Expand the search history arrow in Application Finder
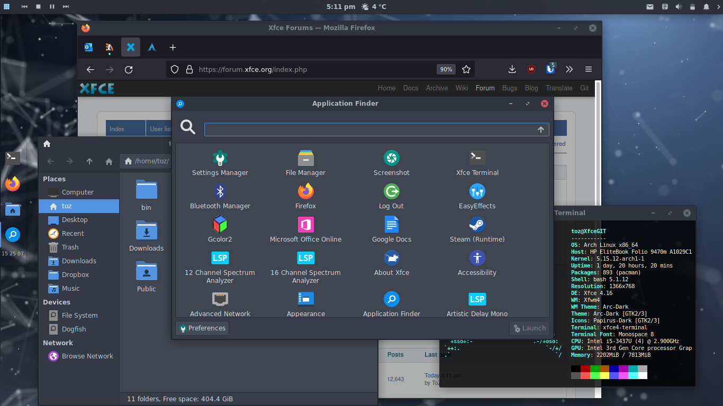The height and width of the screenshot is (406, 723). 541,130
